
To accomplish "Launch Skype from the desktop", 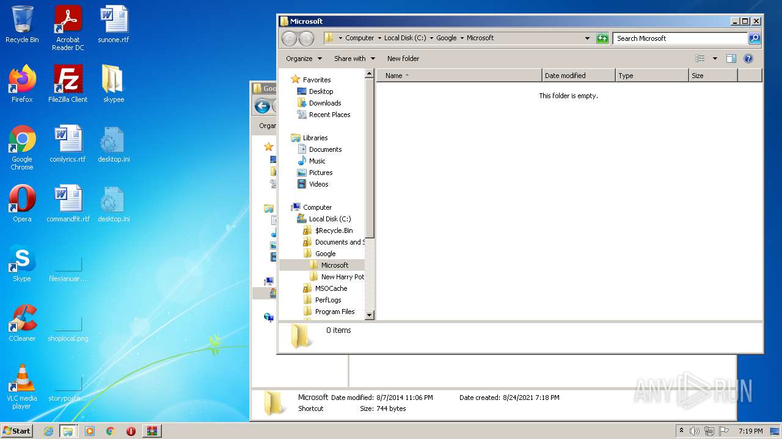I will click(x=22, y=263).
